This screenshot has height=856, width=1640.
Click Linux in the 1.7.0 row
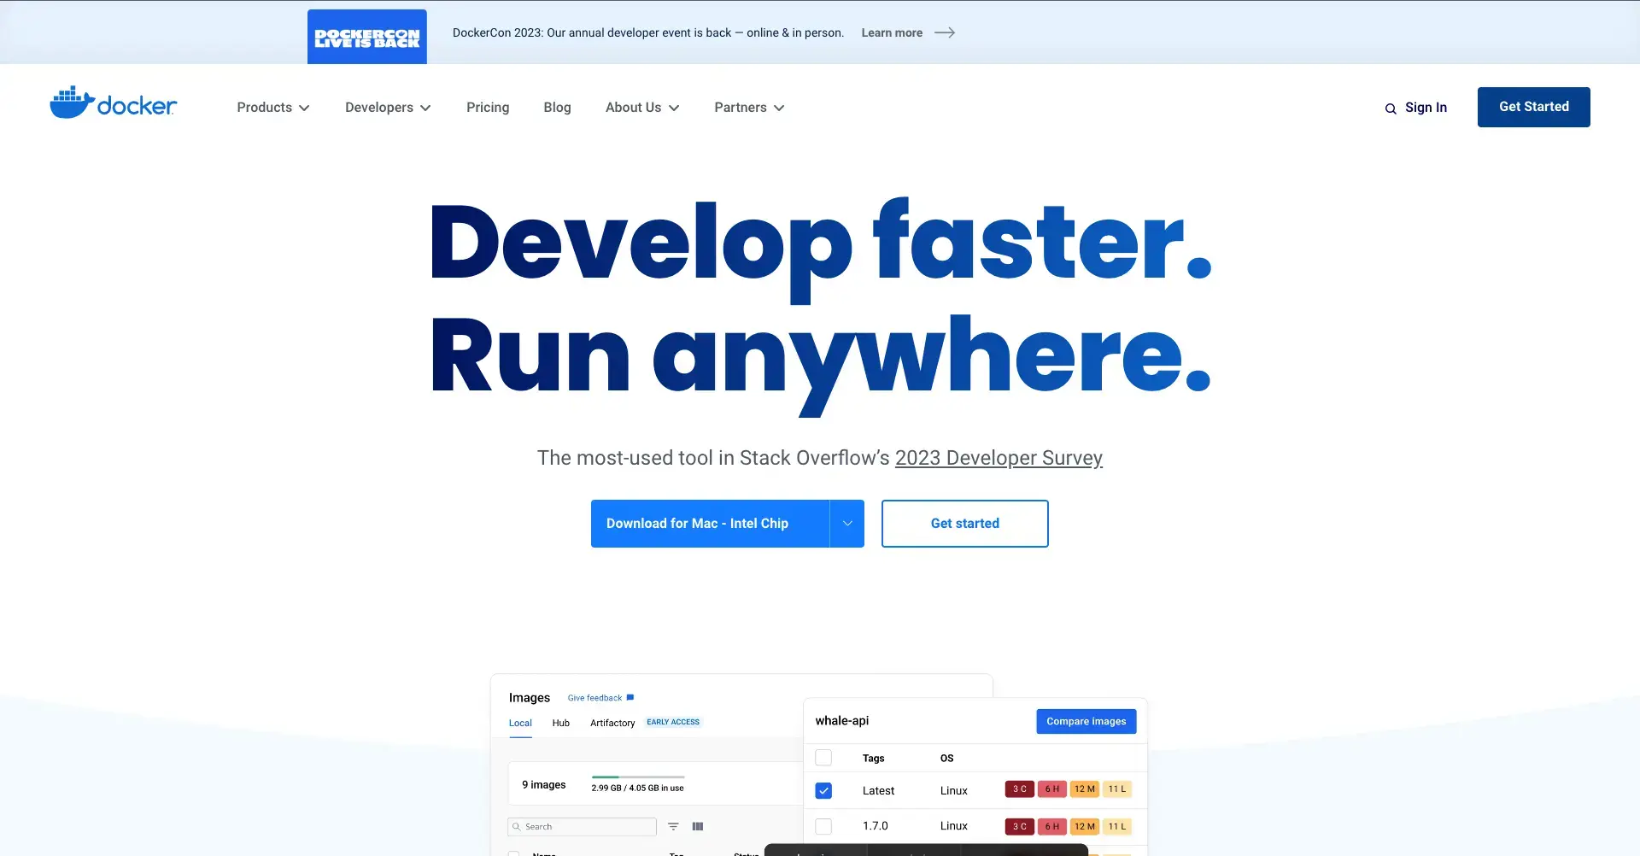pos(954,826)
